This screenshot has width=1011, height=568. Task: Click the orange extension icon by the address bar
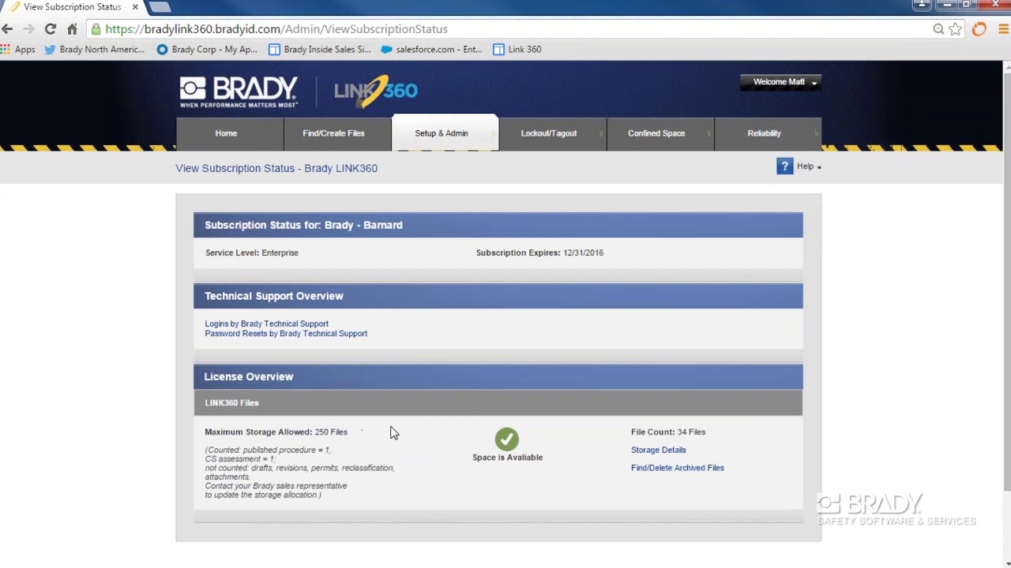[979, 29]
